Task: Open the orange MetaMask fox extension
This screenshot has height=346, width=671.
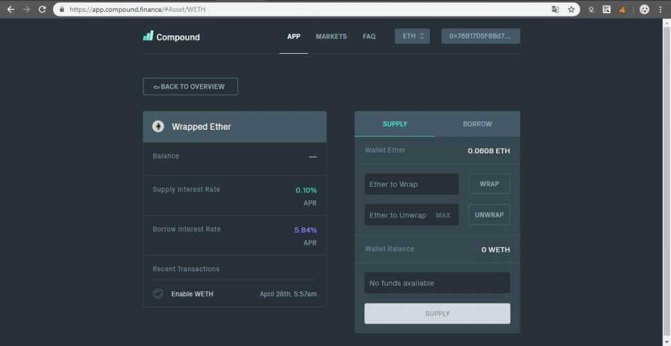Action: pyautogui.click(x=623, y=9)
